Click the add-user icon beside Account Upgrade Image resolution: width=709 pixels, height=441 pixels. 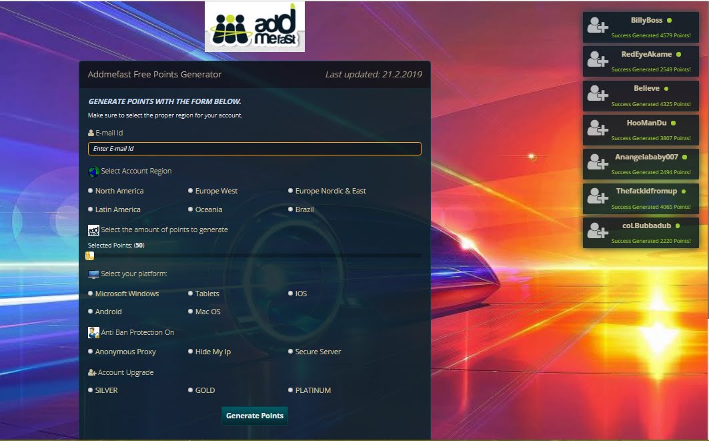[x=92, y=373]
